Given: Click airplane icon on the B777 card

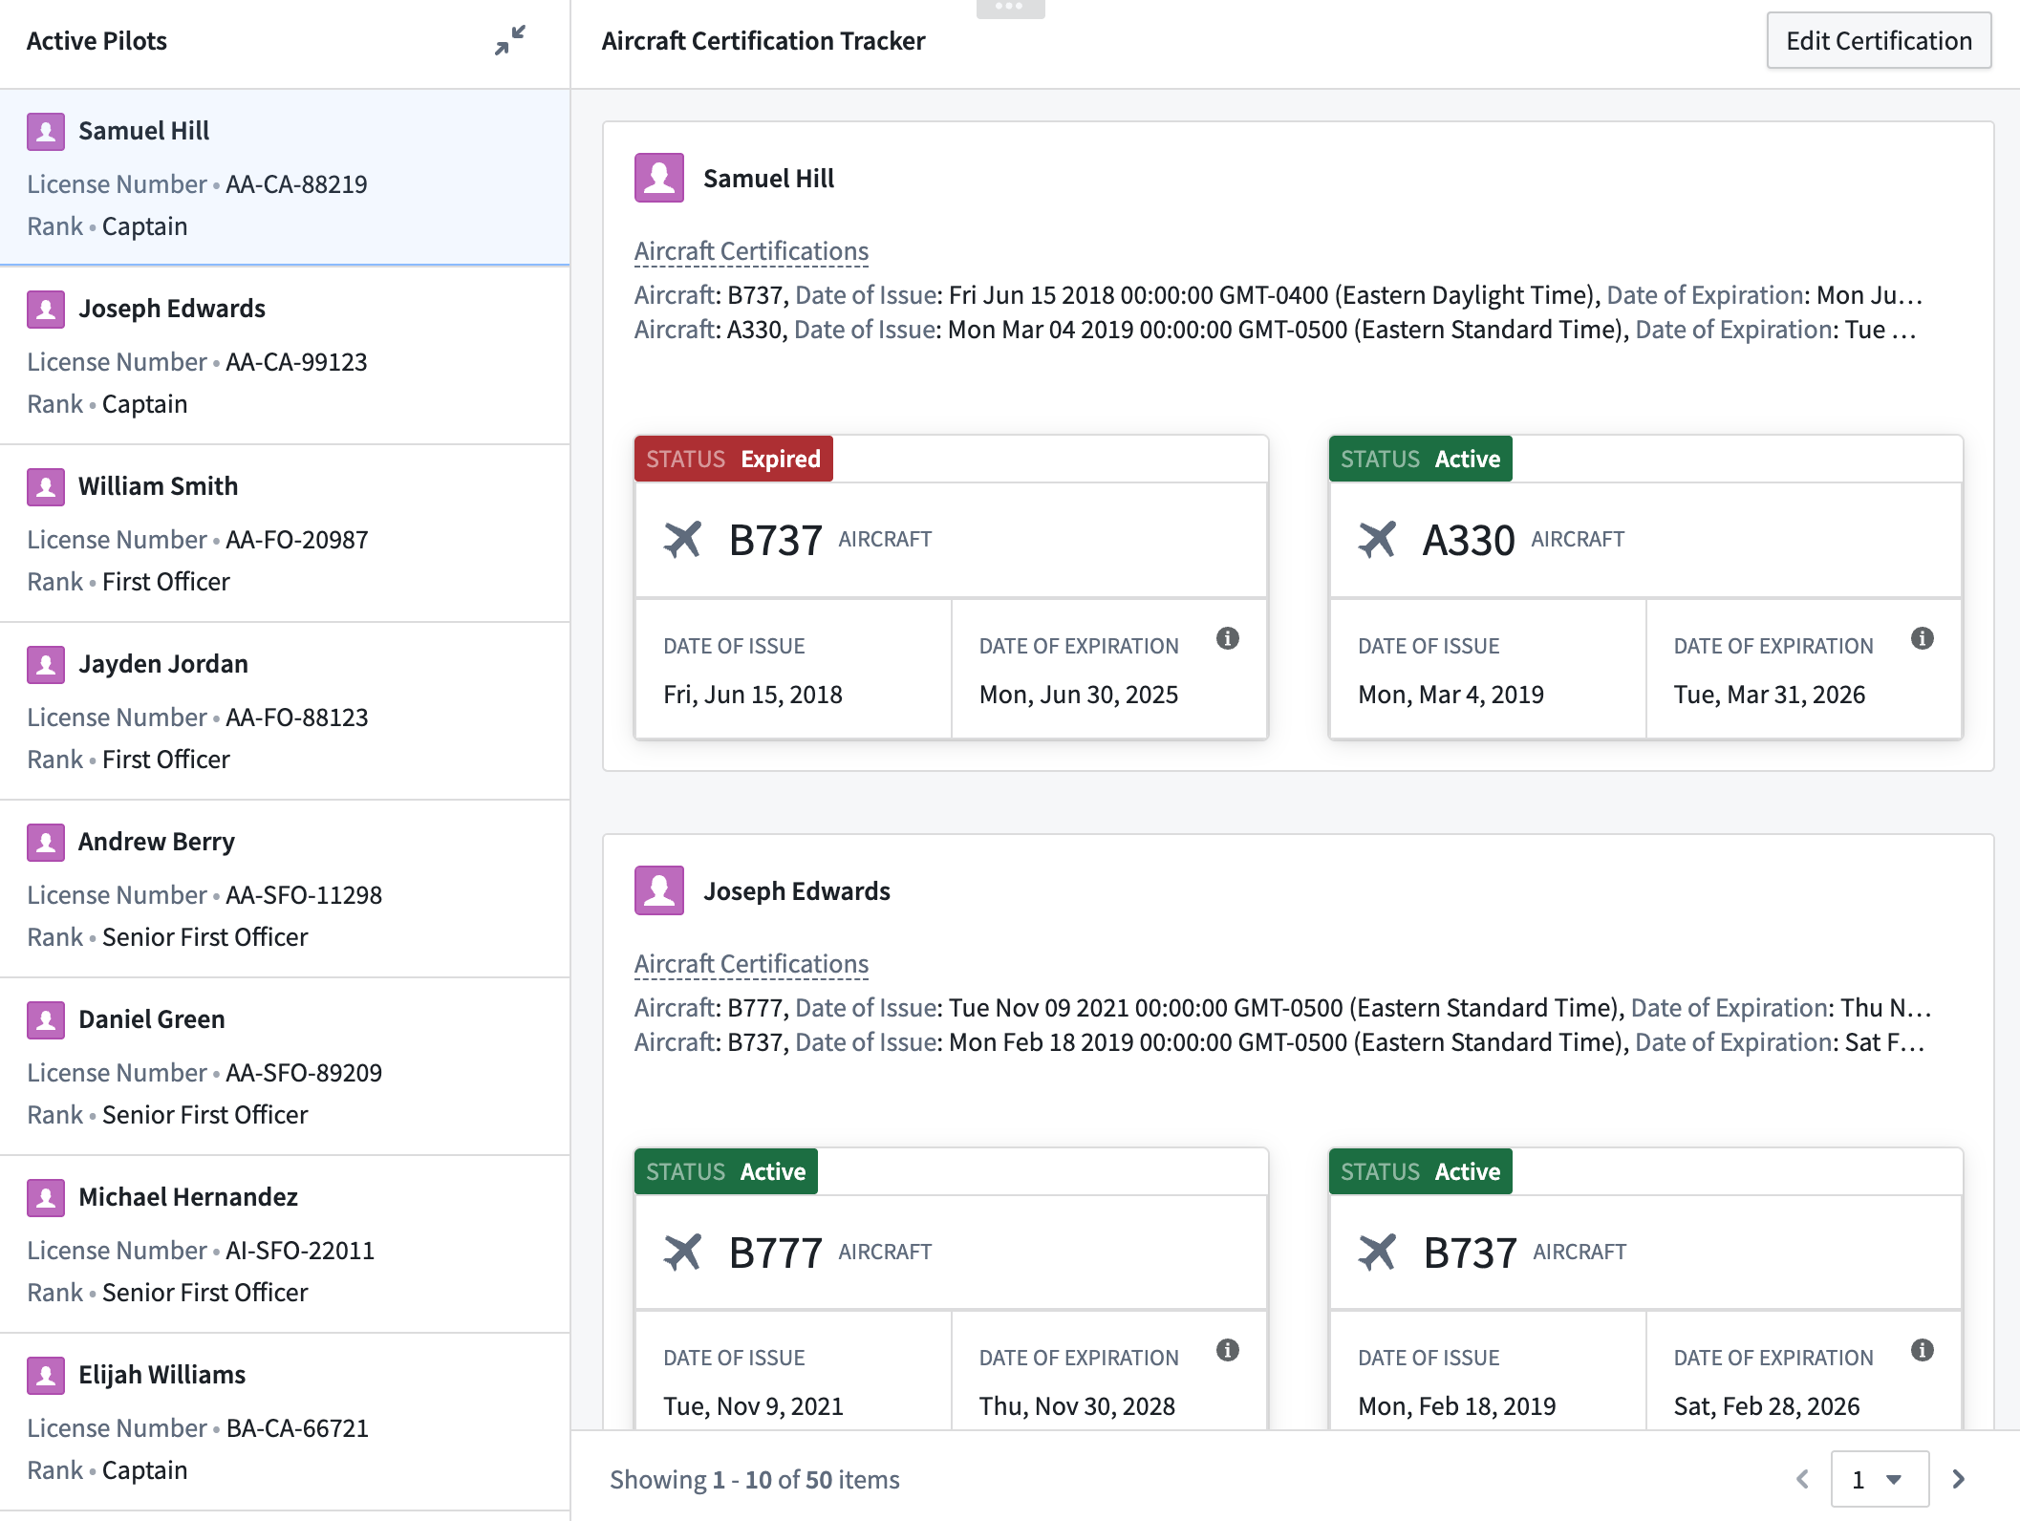Looking at the screenshot, I should coord(682,1252).
